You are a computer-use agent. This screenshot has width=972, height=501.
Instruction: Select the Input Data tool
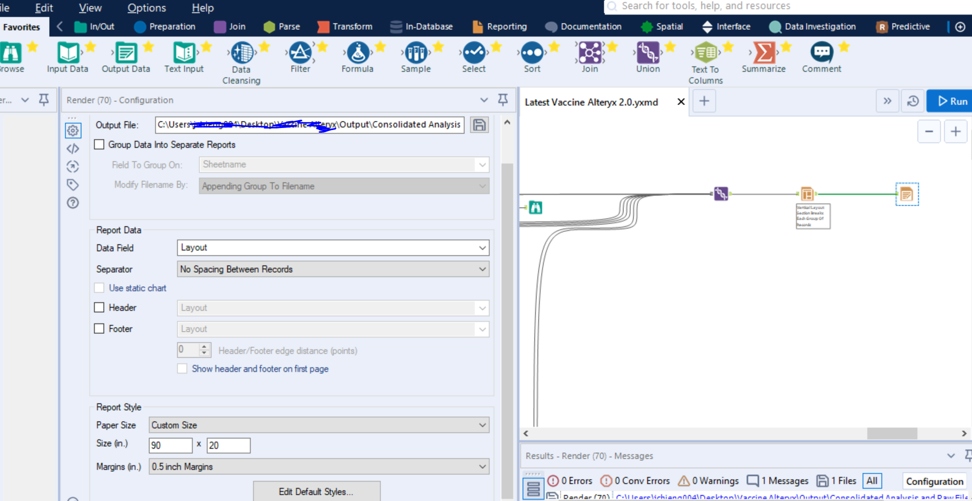pos(67,54)
